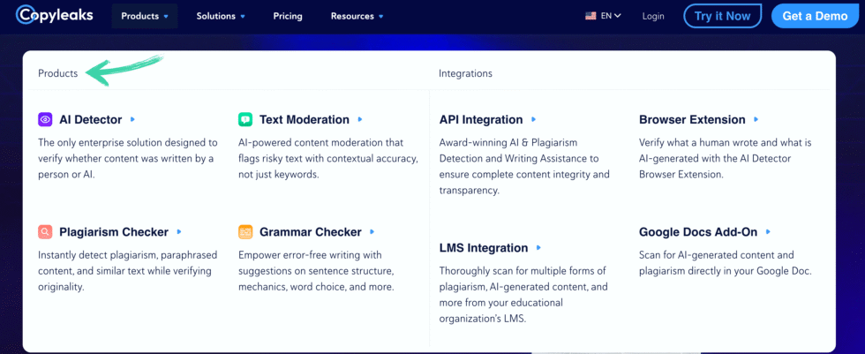Click the orange Grammar Checker icon
865x354 pixels.
245,232
